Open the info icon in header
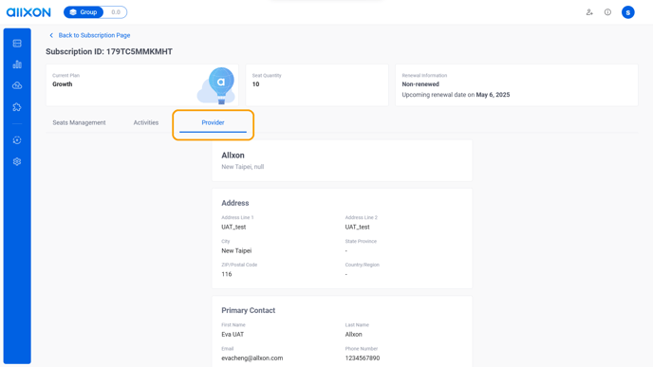 (x=607, y=12)
